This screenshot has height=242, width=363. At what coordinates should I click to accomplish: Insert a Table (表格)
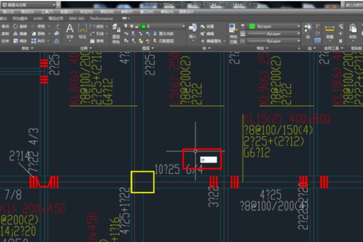point(97,41)
